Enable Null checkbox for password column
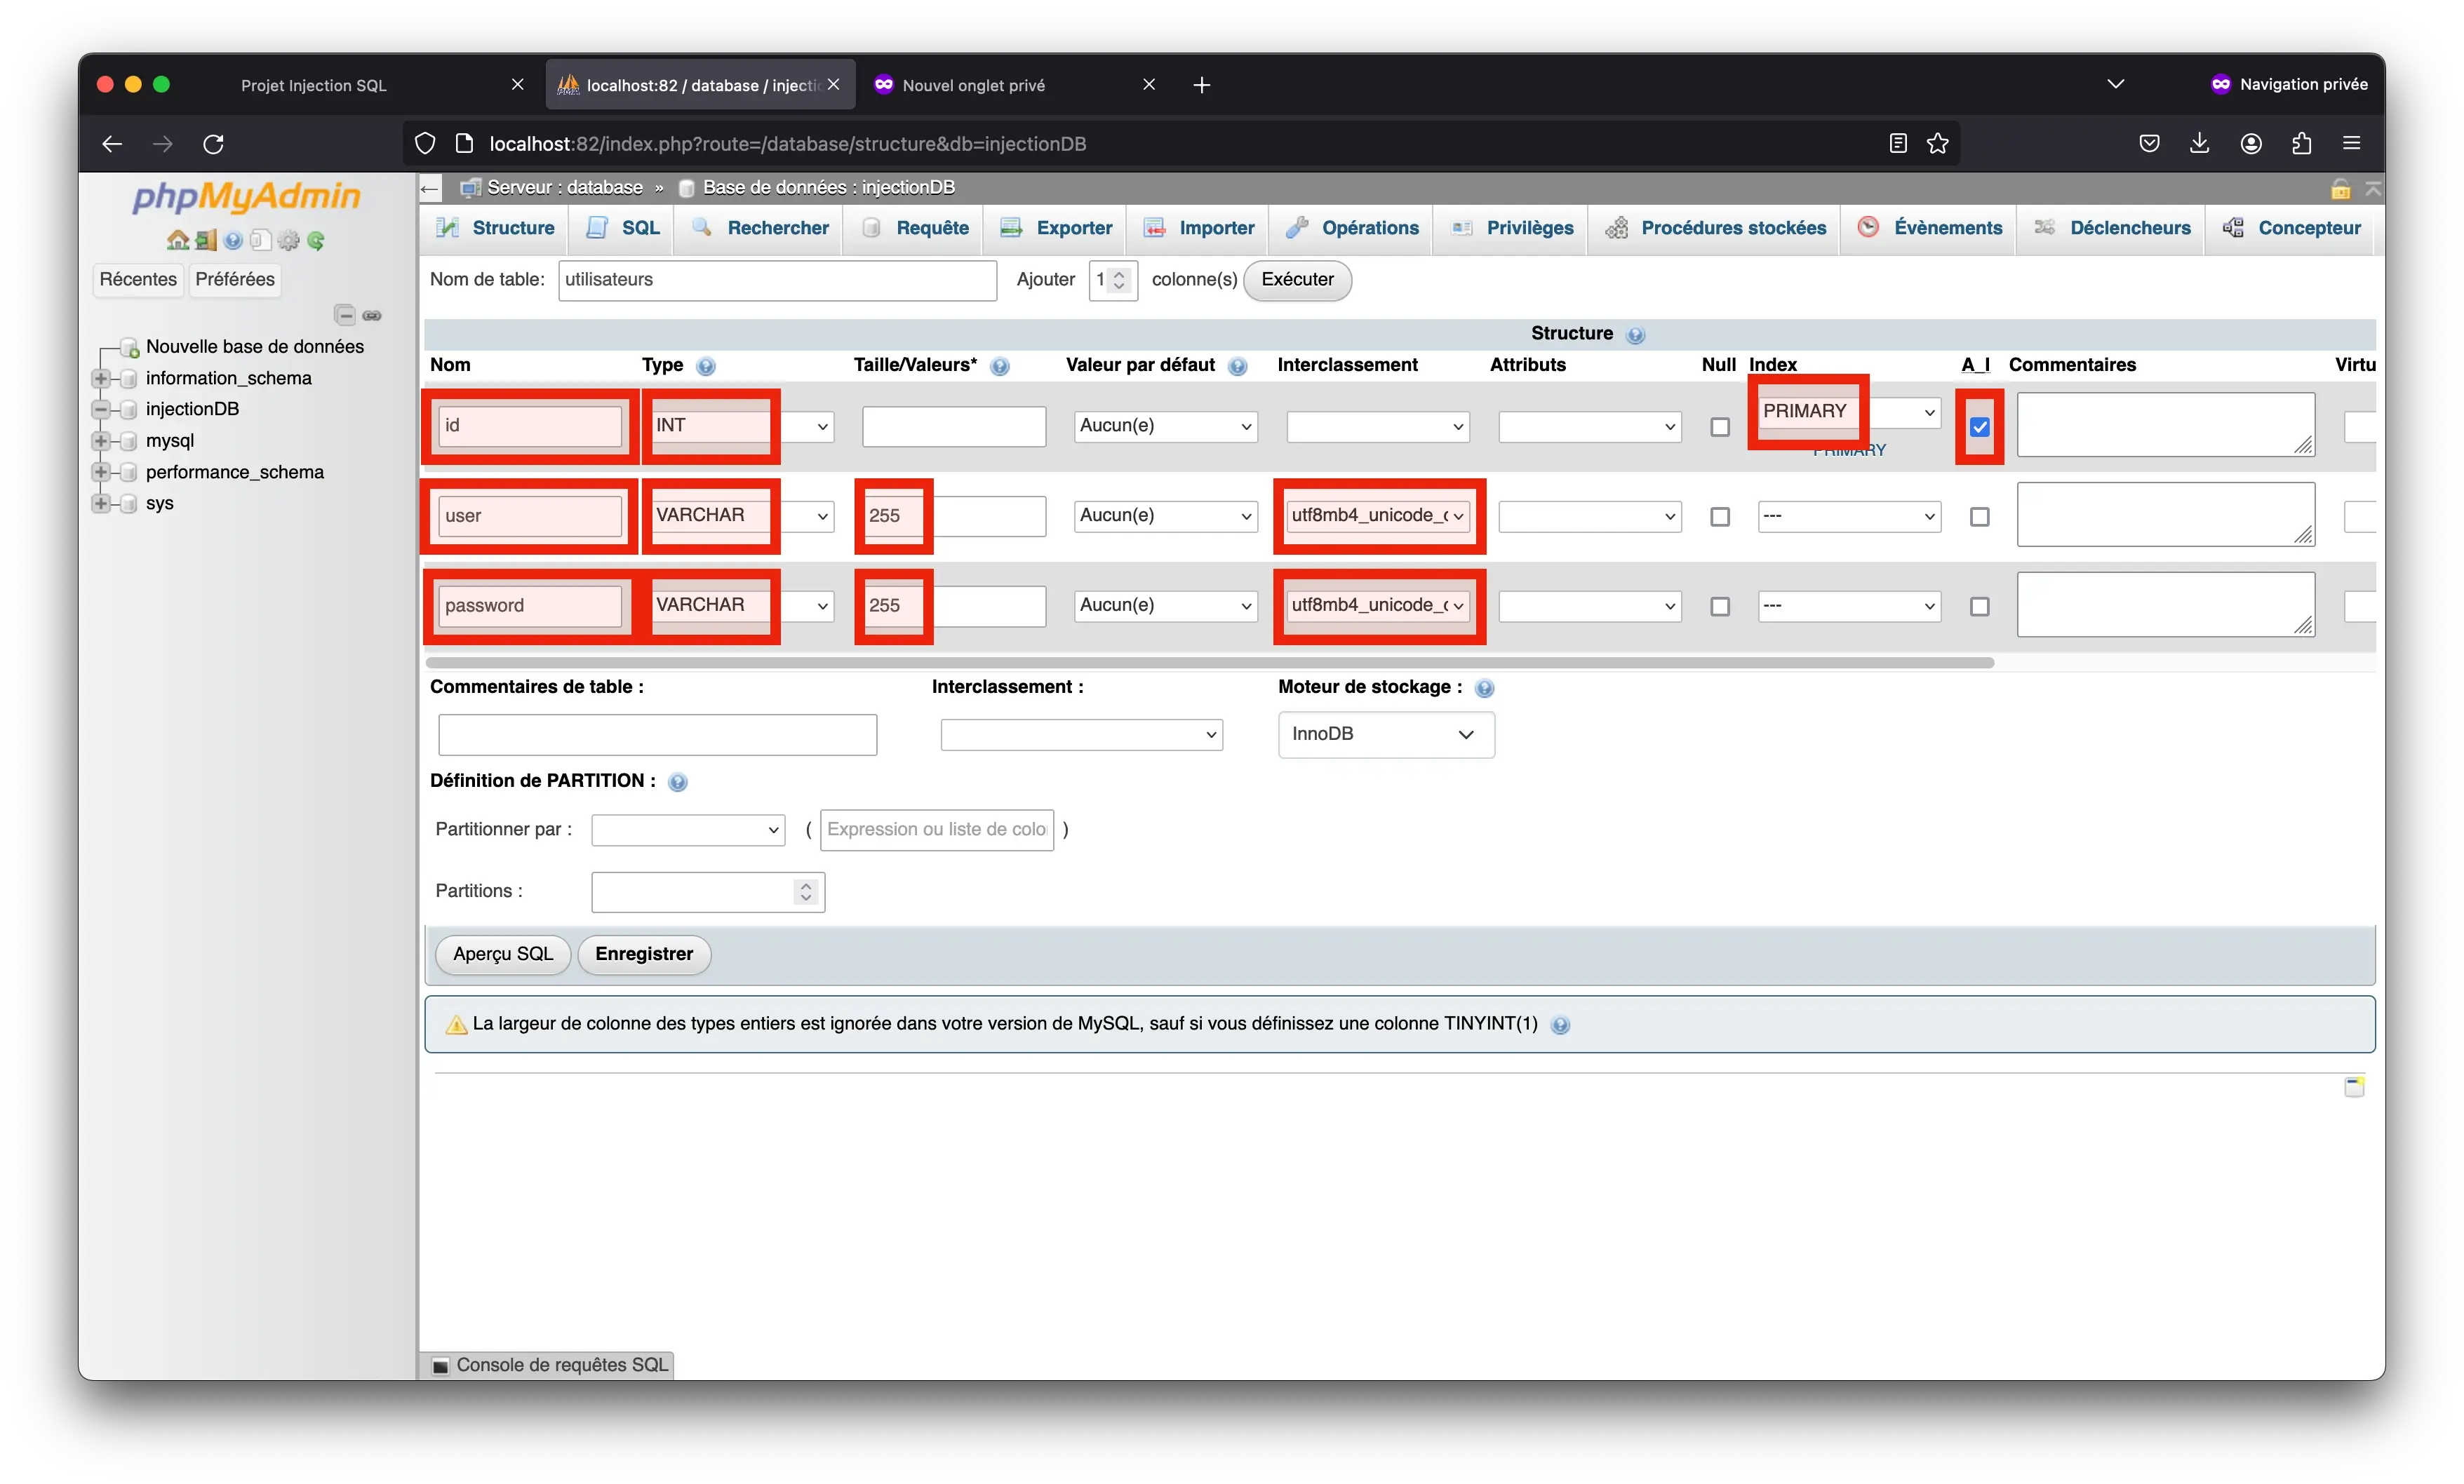This screenshot has width=2464, height=1484. click(1720, 607)
